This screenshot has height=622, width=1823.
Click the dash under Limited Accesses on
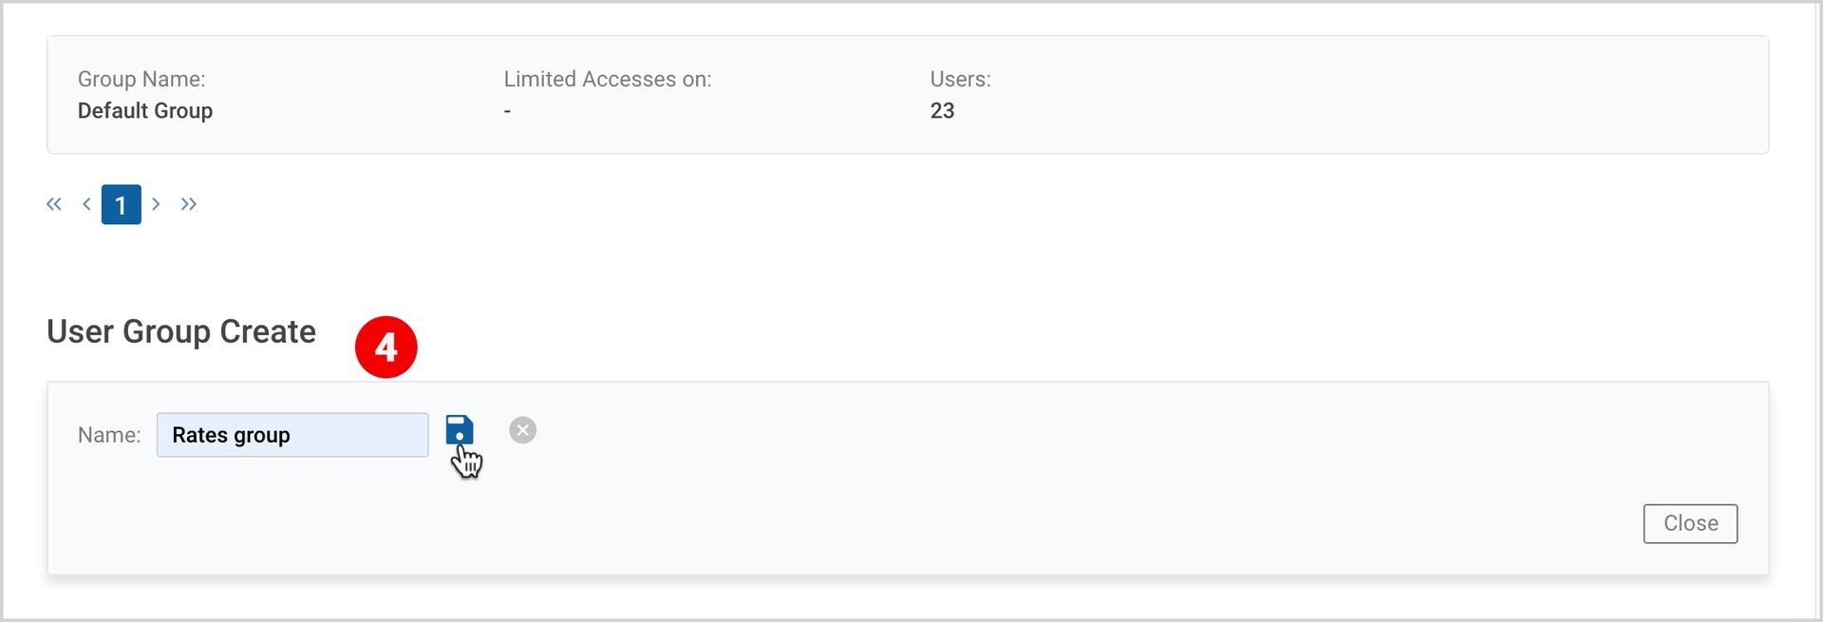click(507, 111)
